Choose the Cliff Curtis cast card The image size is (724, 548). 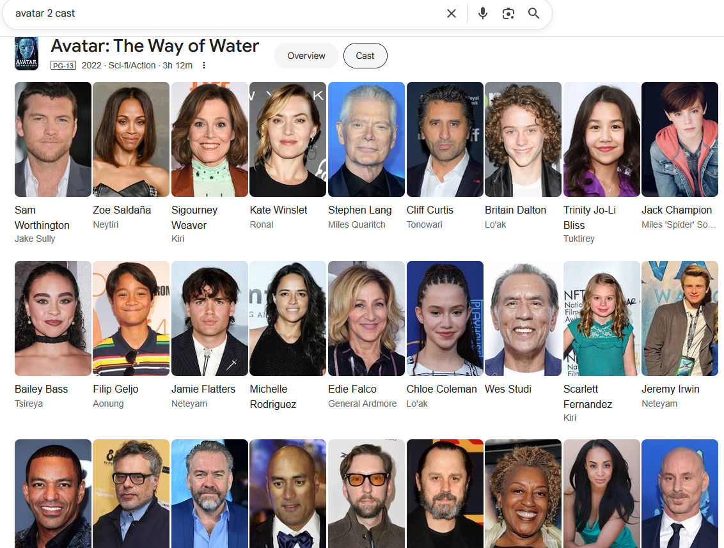click(445, 156)
